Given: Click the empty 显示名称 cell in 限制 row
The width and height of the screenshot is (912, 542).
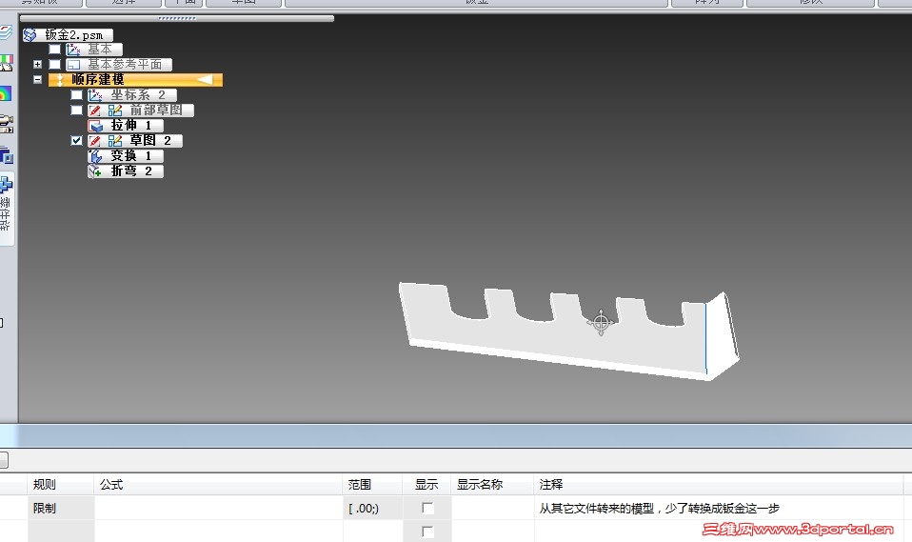Looking at the screenshot, I should click(492, 509).
